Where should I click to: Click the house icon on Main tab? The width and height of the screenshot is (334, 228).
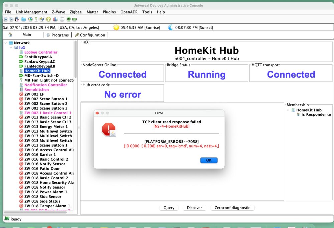[10, 35]
